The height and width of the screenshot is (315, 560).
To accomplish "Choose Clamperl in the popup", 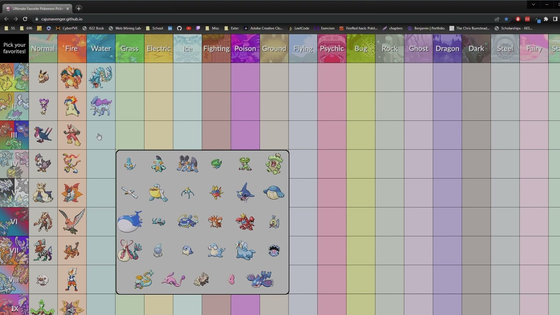I will pos(274,250).
